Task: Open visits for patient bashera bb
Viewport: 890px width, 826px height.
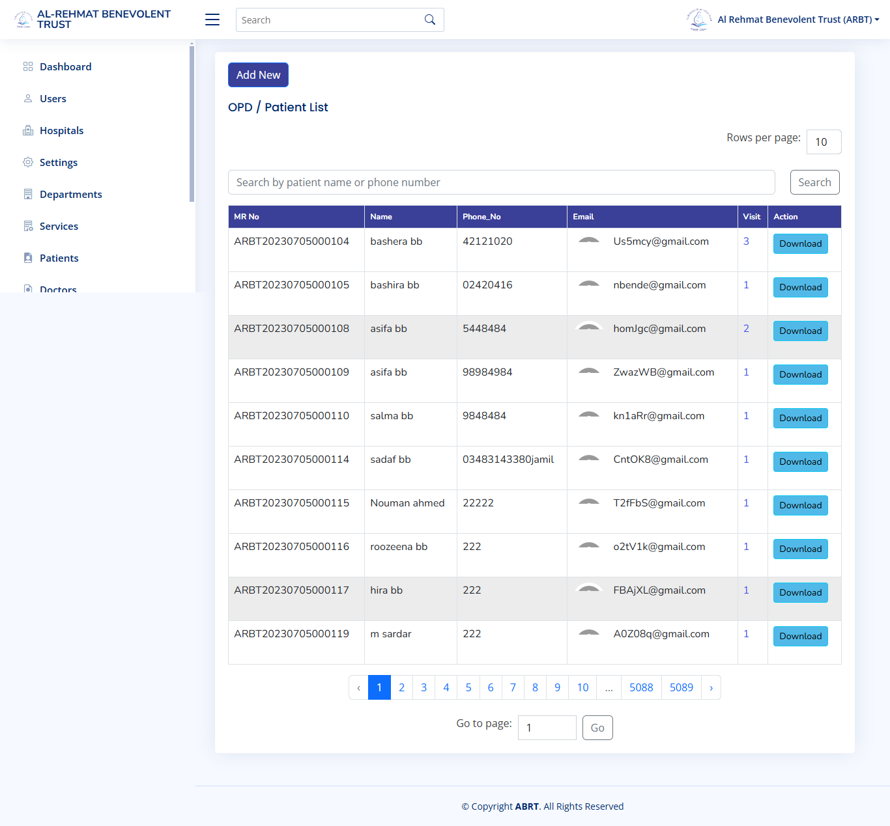Action: (x=746, y=240)
